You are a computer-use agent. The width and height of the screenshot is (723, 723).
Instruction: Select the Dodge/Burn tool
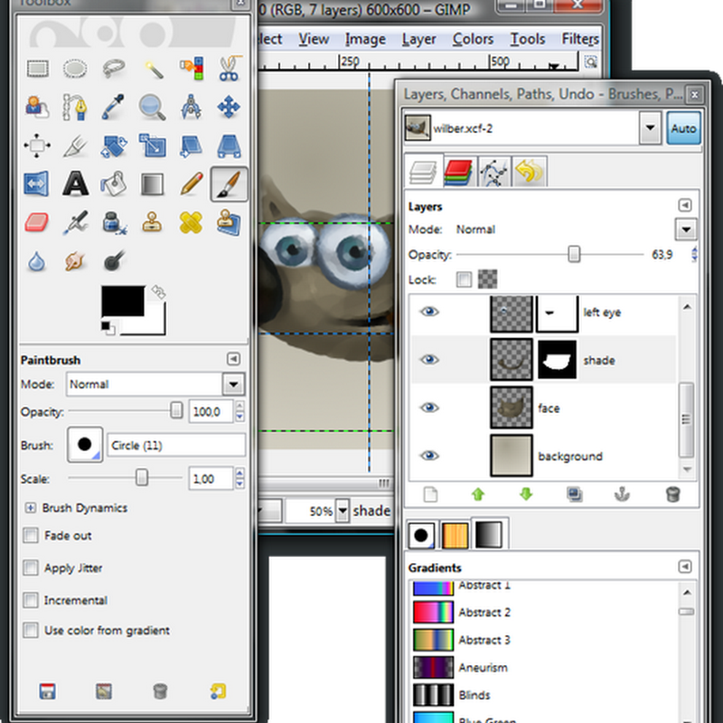click(114, 261)
